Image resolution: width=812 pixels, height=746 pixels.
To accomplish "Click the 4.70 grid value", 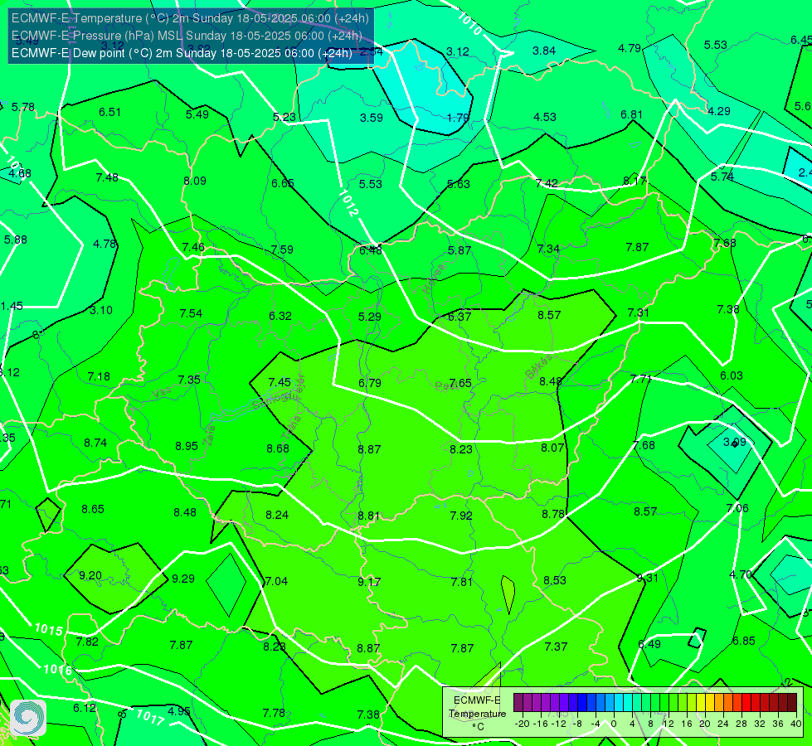I will pos(741,574).
